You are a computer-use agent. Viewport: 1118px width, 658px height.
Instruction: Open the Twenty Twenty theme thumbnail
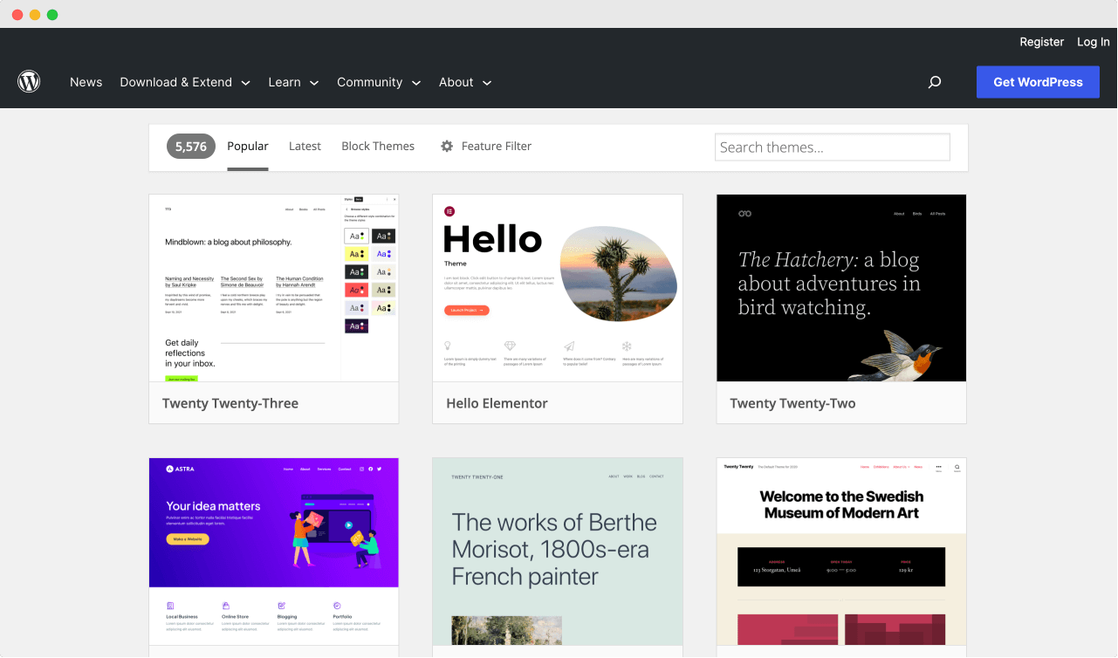tap(841, 552)
